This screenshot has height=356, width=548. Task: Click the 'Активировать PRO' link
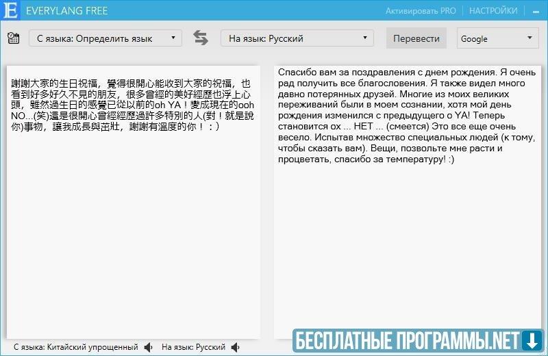click(421, 11)
